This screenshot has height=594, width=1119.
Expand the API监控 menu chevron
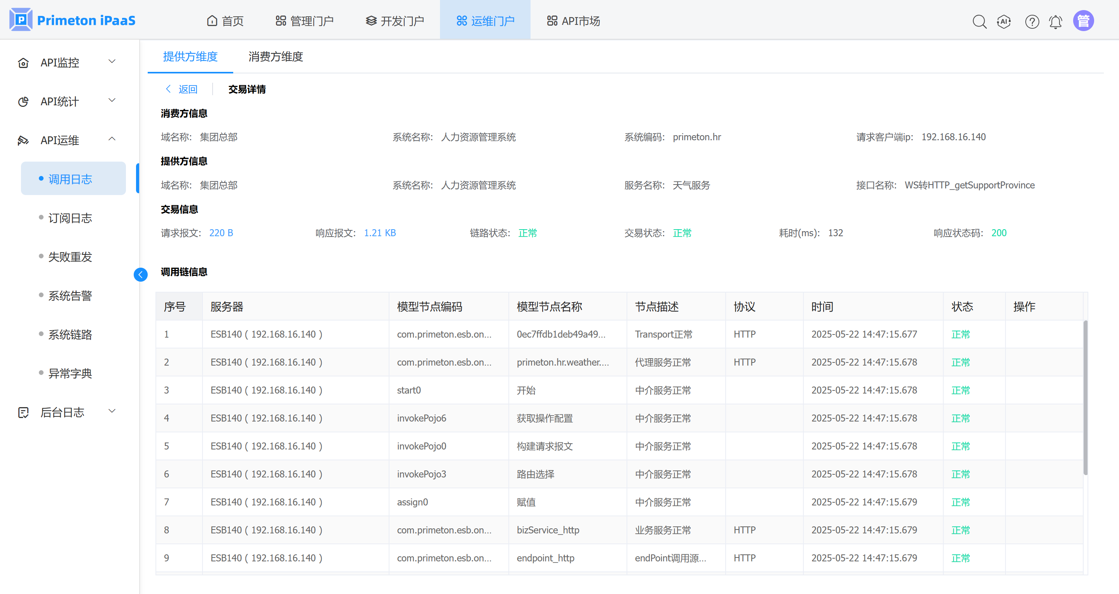pyautogui.click(x=112, y=62)
